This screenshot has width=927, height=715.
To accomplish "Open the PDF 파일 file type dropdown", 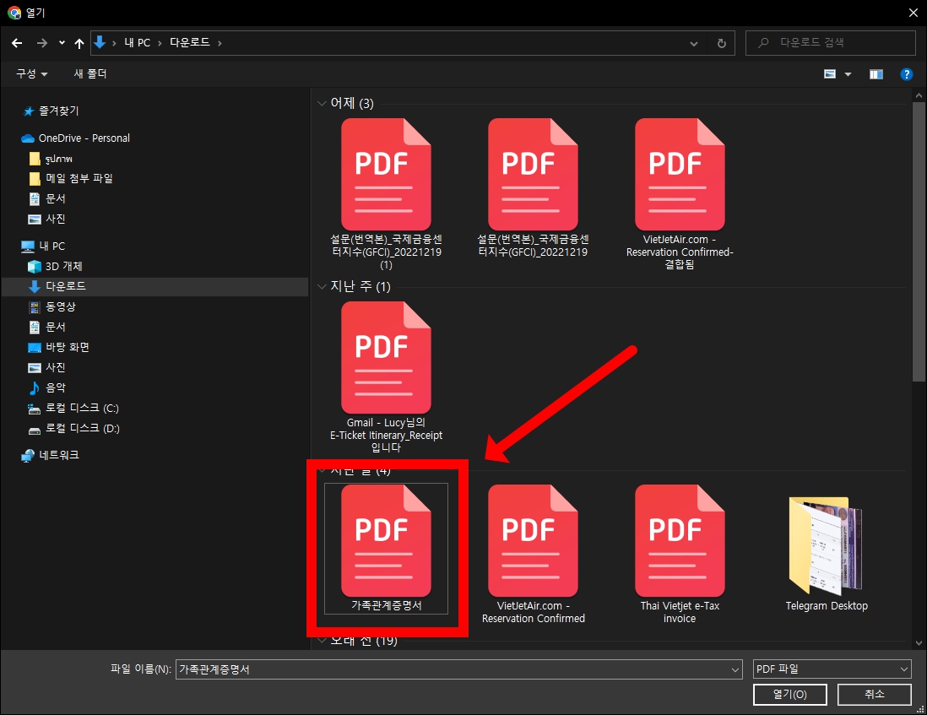I will [832, 668].
